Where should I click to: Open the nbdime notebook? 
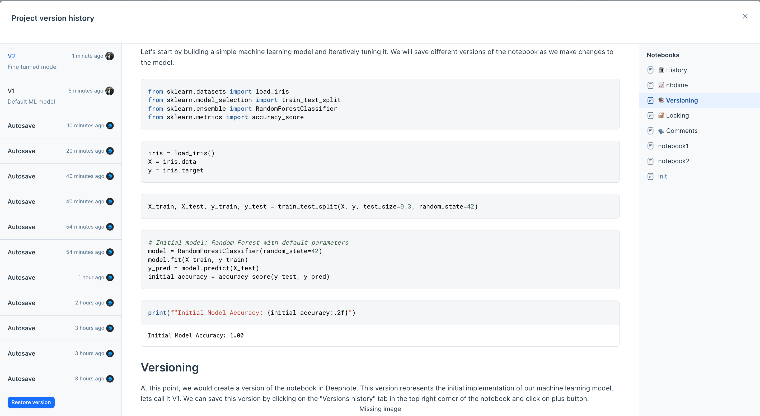click(677, 85)
